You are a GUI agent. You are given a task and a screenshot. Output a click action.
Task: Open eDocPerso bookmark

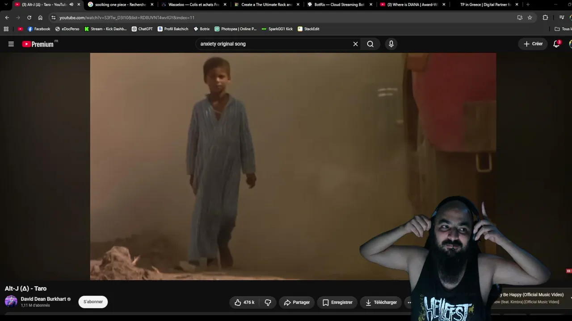pos(67,29)
